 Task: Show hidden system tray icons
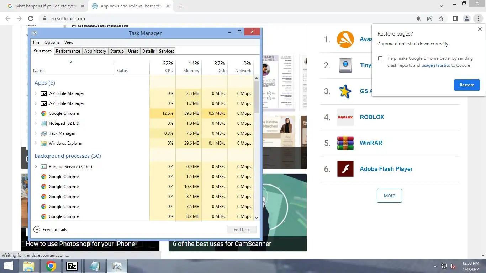point(435,266)
